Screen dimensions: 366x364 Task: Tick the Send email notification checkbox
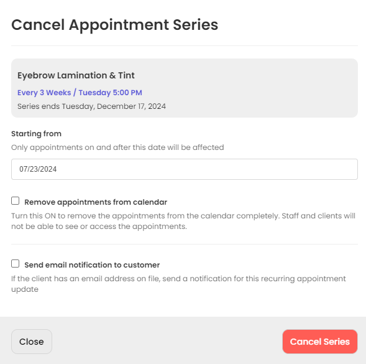click(x=15, y=264)
